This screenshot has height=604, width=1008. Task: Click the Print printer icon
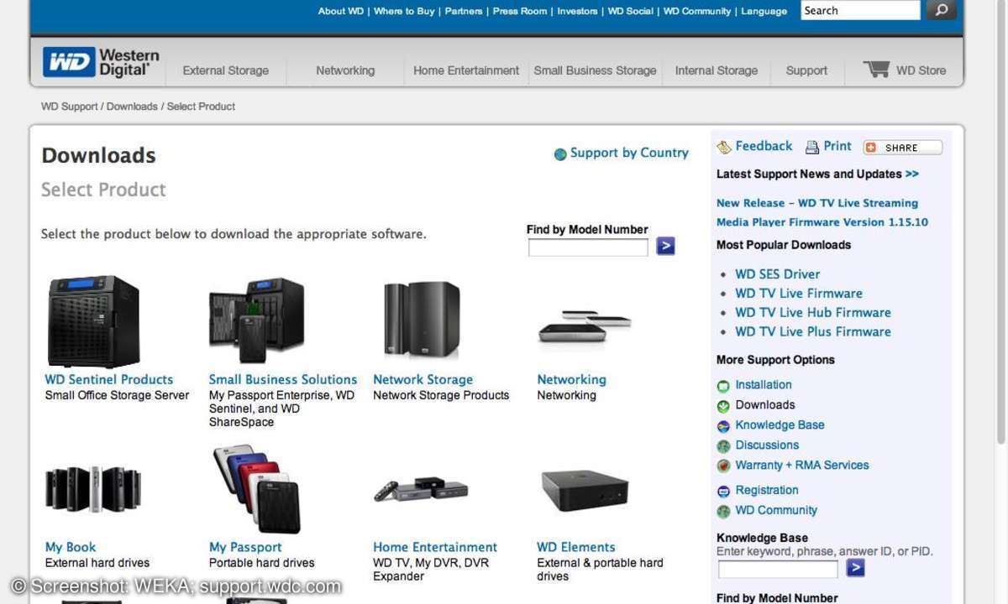[811, 148]
